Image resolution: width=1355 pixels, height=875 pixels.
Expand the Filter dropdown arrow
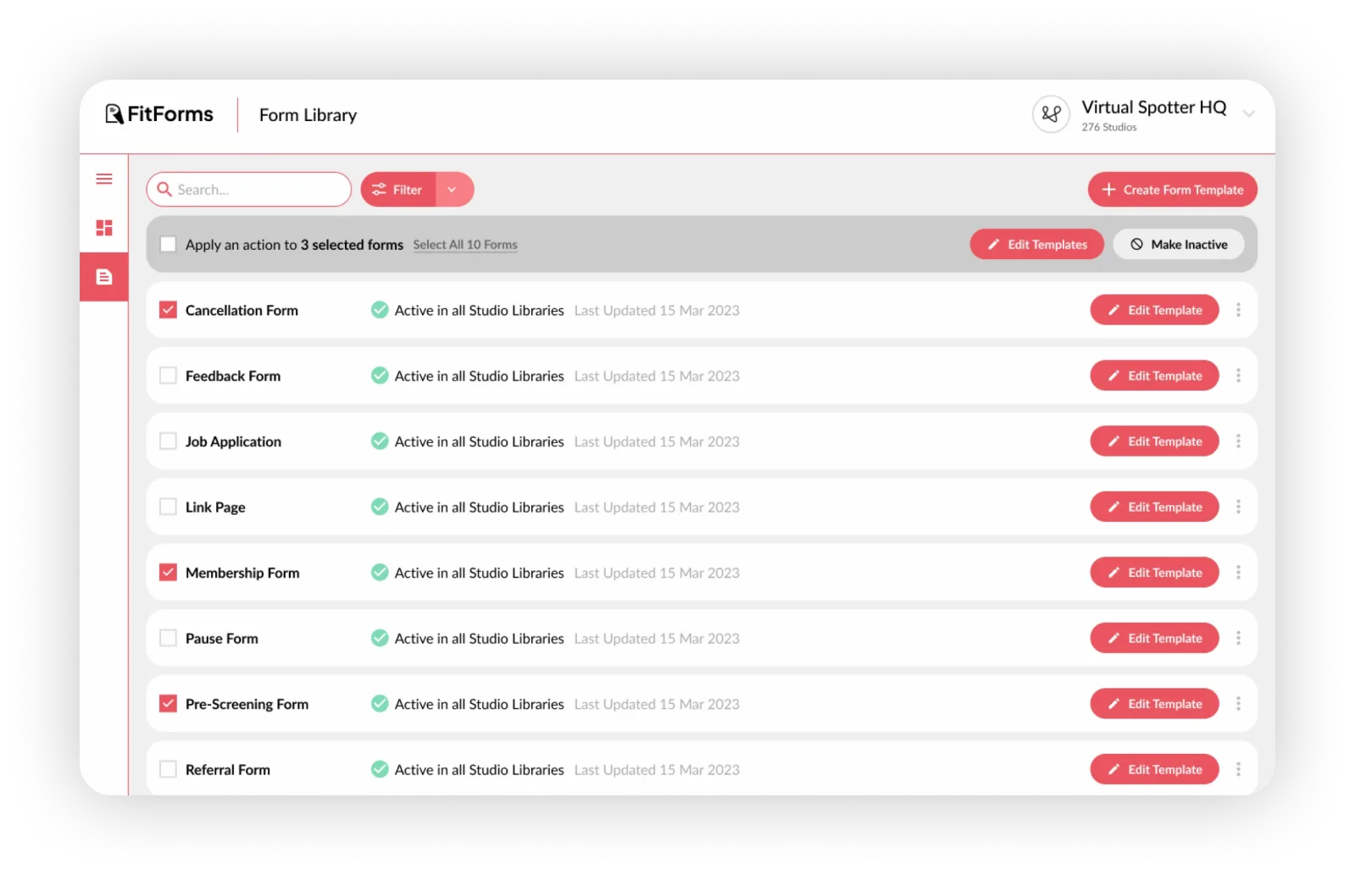[453, 190]
